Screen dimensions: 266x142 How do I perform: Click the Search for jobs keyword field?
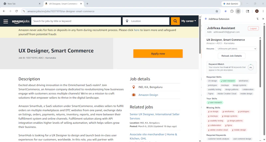tap(76, 21)
